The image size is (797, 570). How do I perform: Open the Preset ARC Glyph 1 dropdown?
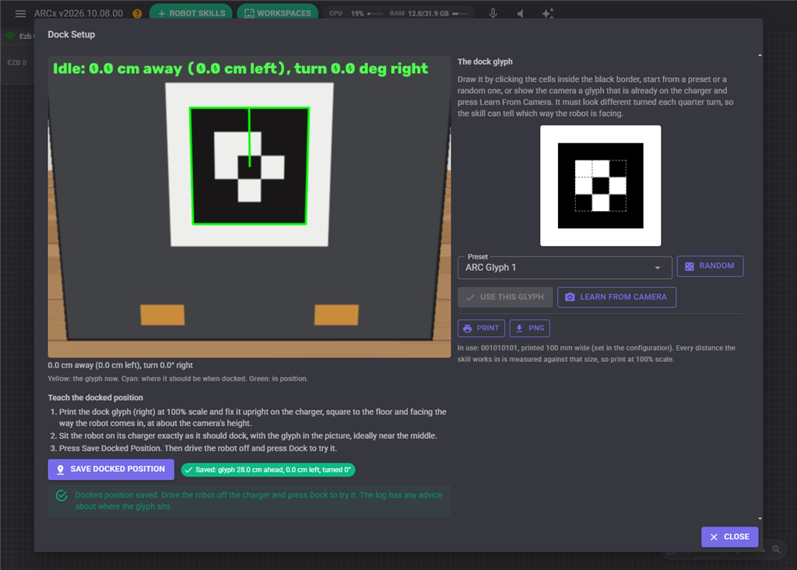[565, 267]
